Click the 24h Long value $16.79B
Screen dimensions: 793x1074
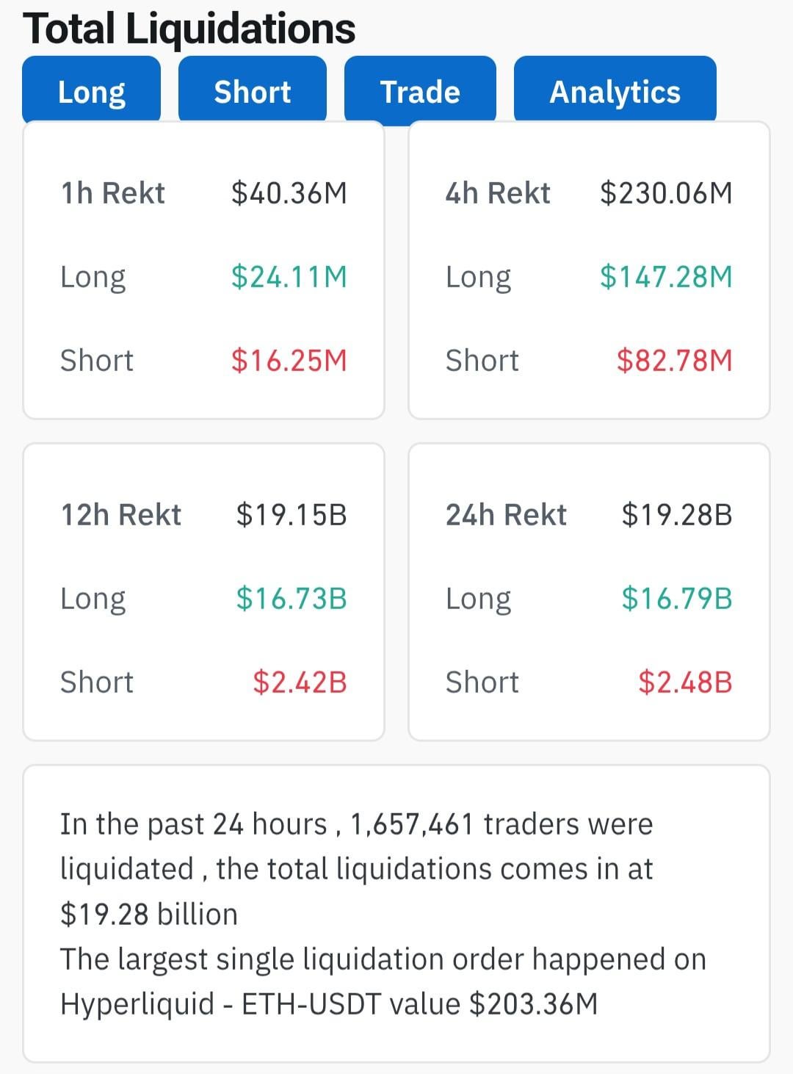click(x=677, y=599)
